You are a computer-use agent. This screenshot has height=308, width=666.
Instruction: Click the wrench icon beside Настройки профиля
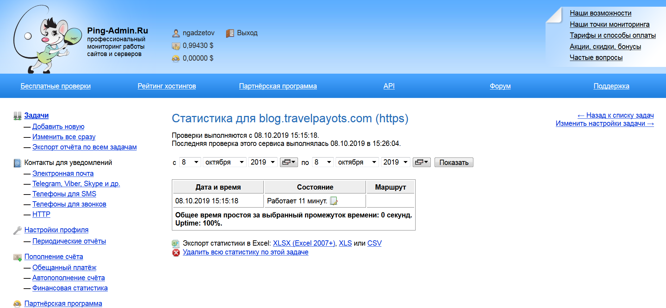click(18, 230)
